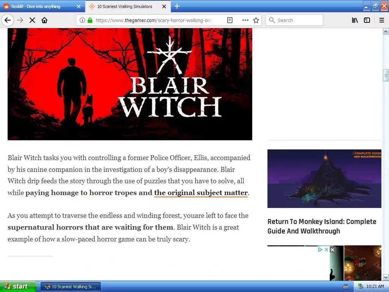389x292 pixels.
Task: Click the AdChoices triangle icon
Action: click(x=320, y=249)
